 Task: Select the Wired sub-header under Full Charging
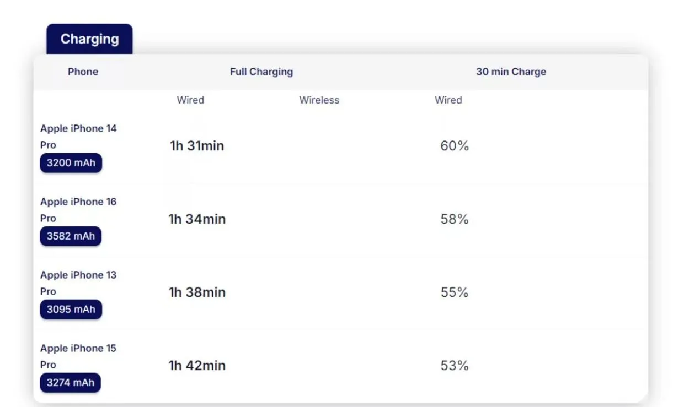pyautogui.click(x=190, y=100)
